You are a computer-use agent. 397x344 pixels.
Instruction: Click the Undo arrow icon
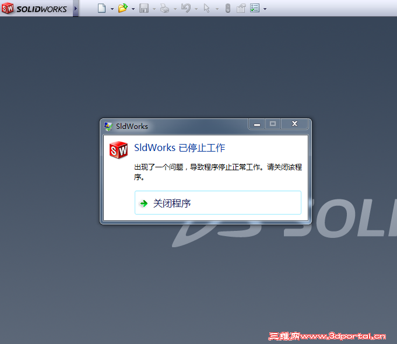[x=186, y=8]
